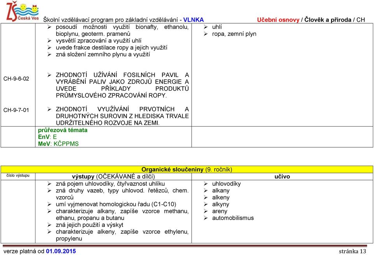Click 'zná složení zemního plynu a využití'
The image size is (374, 255).
[103, 54]
